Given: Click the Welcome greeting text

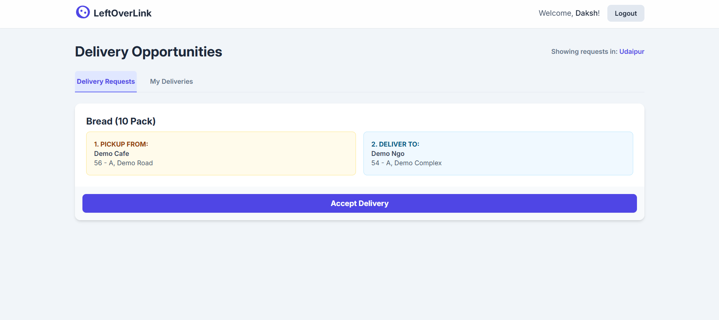Looking at the screenshot, I should (556, 13).
